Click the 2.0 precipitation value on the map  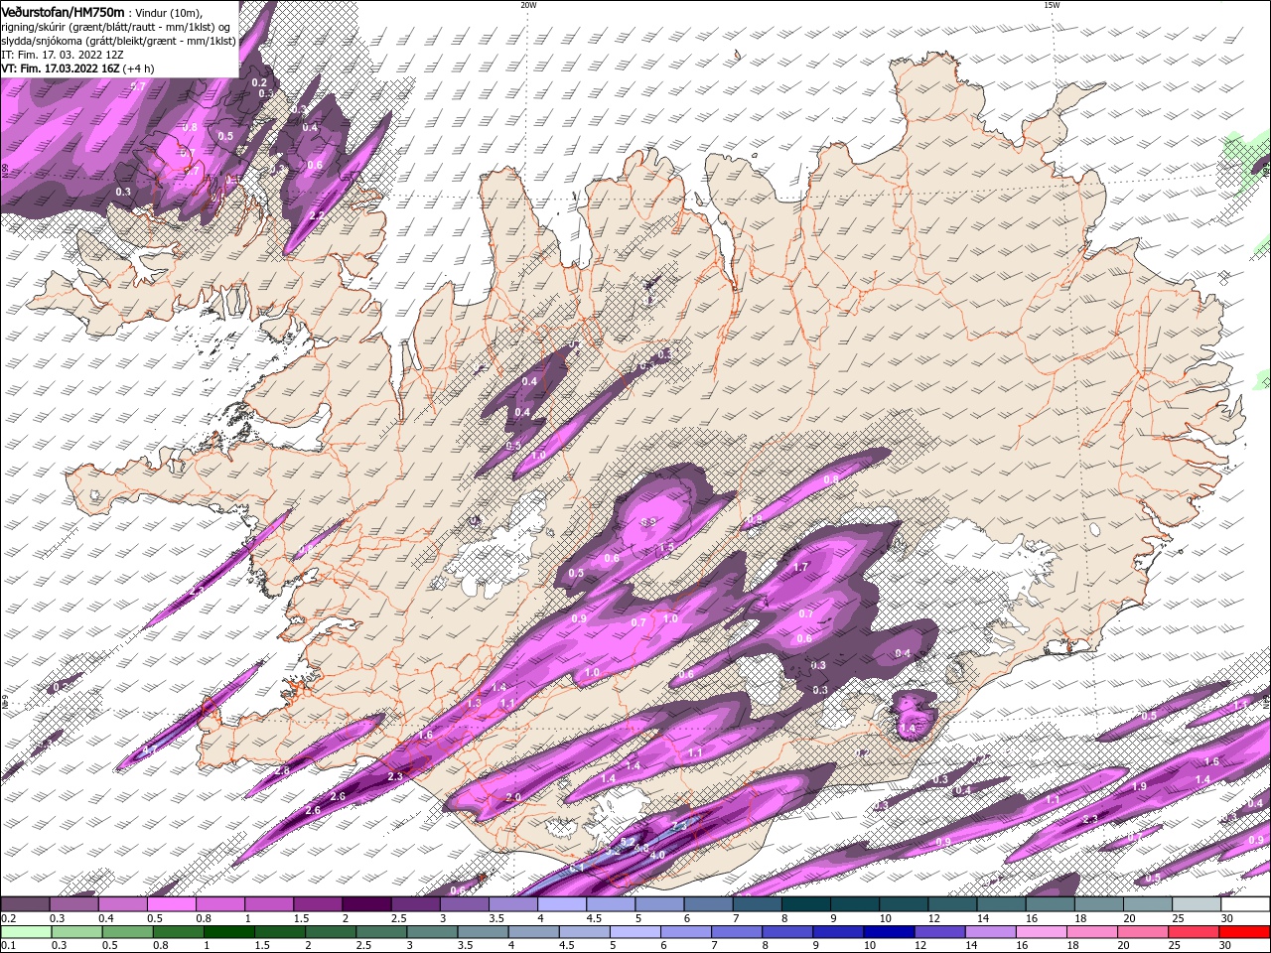[513, 798]
